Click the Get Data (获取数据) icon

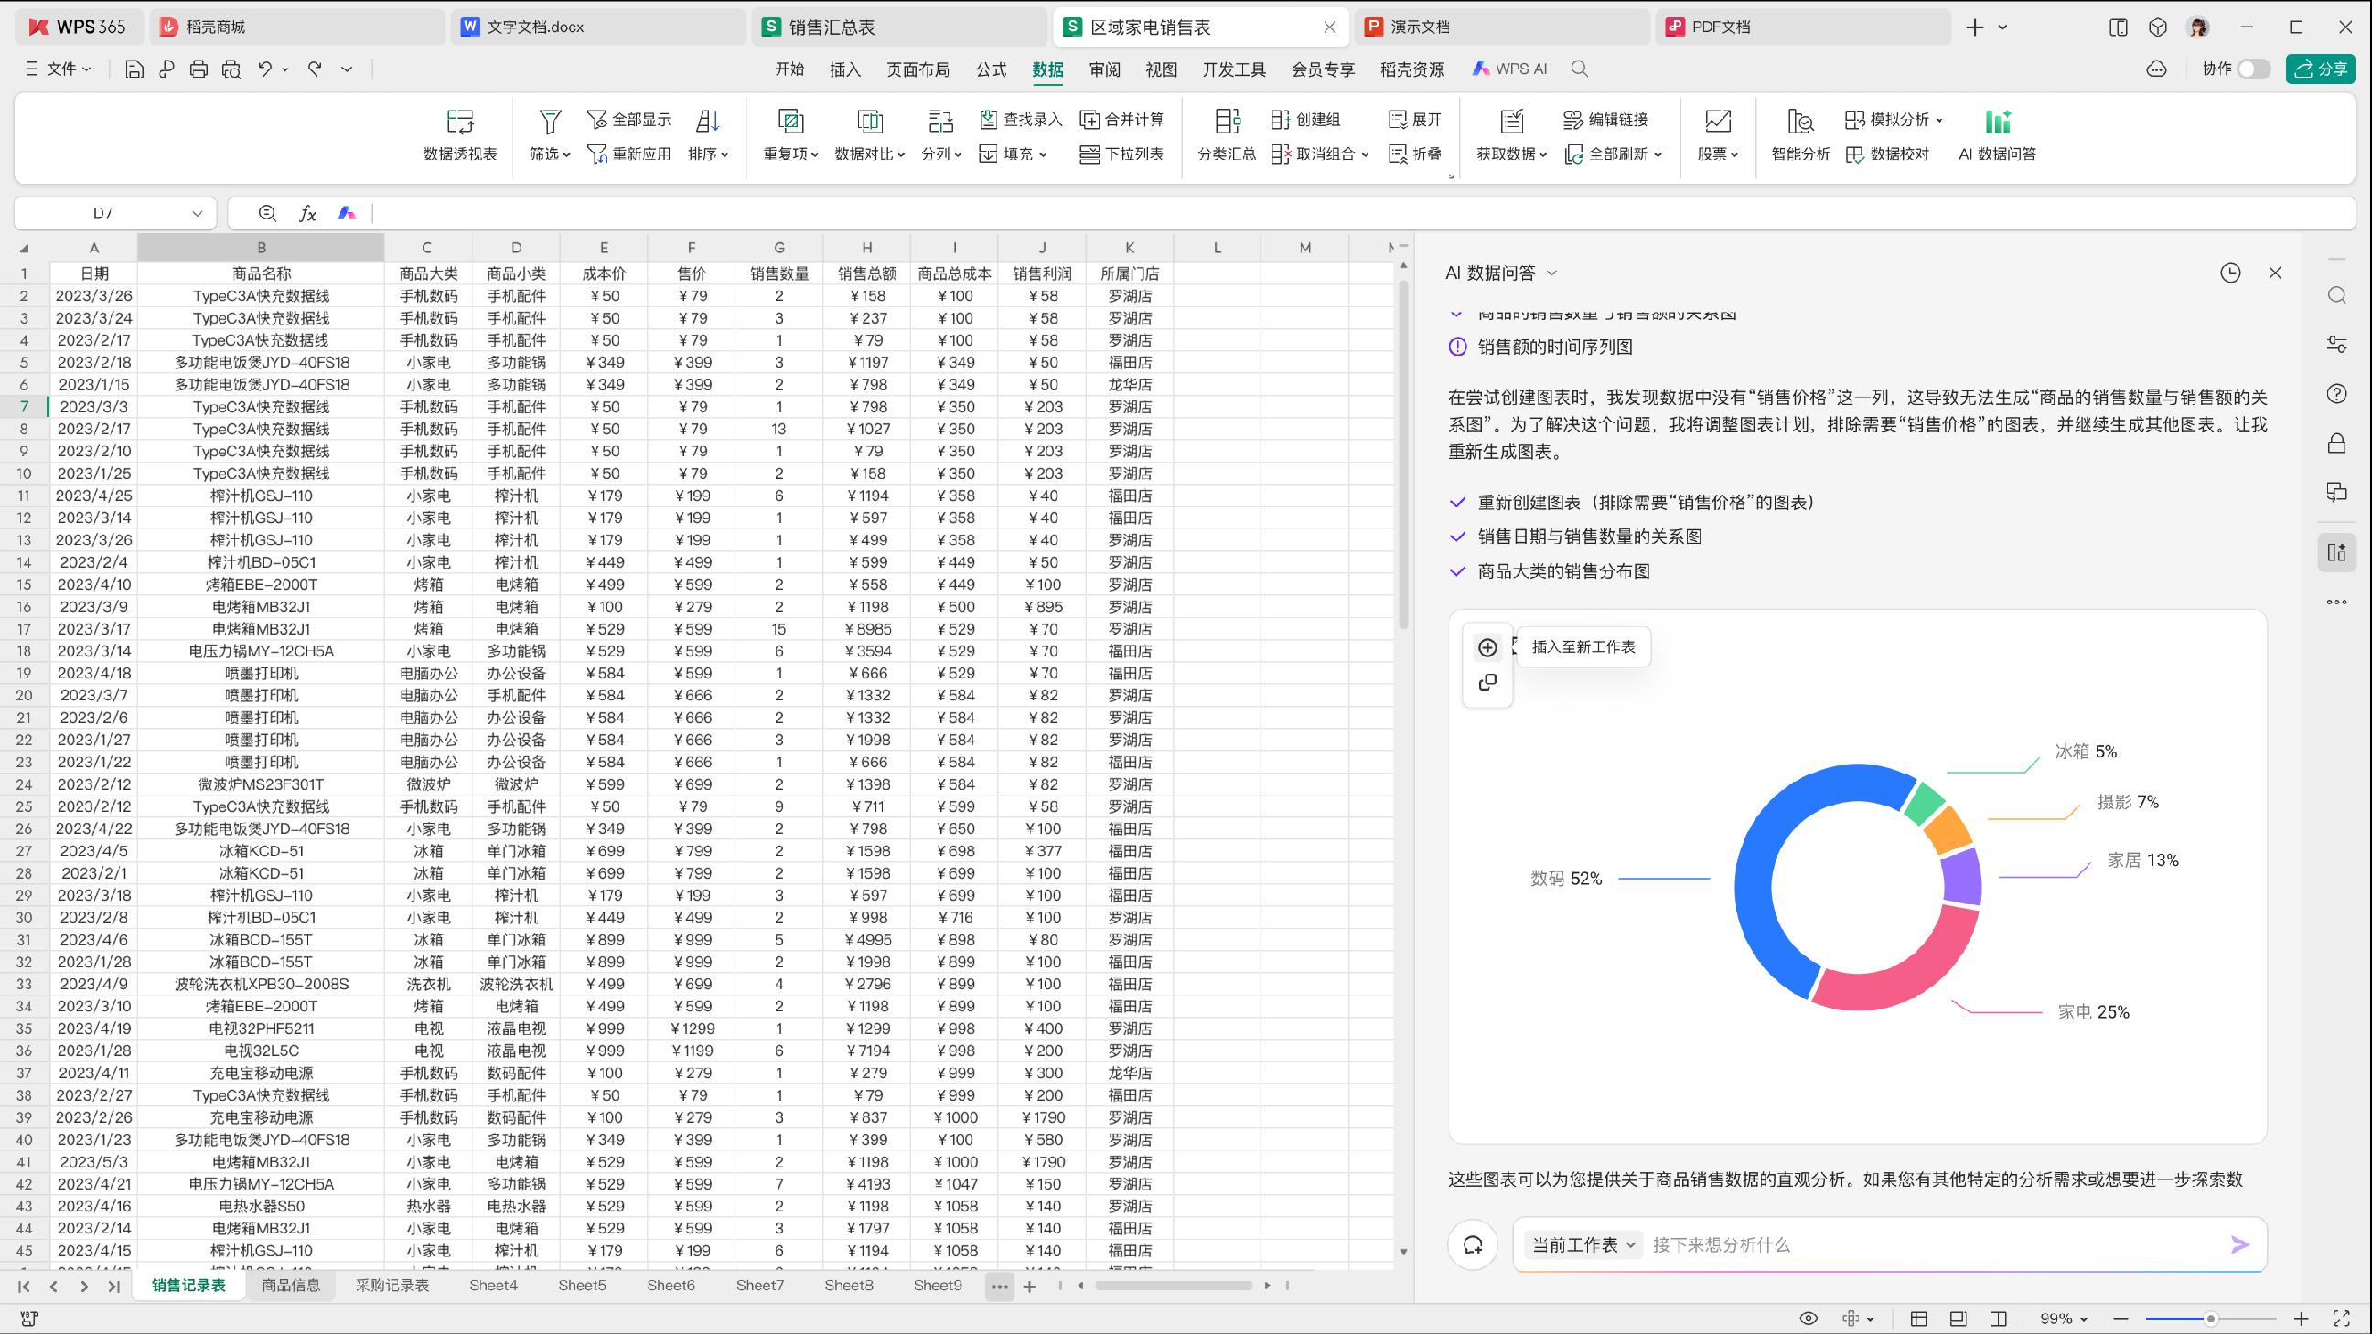[1511, 122]
